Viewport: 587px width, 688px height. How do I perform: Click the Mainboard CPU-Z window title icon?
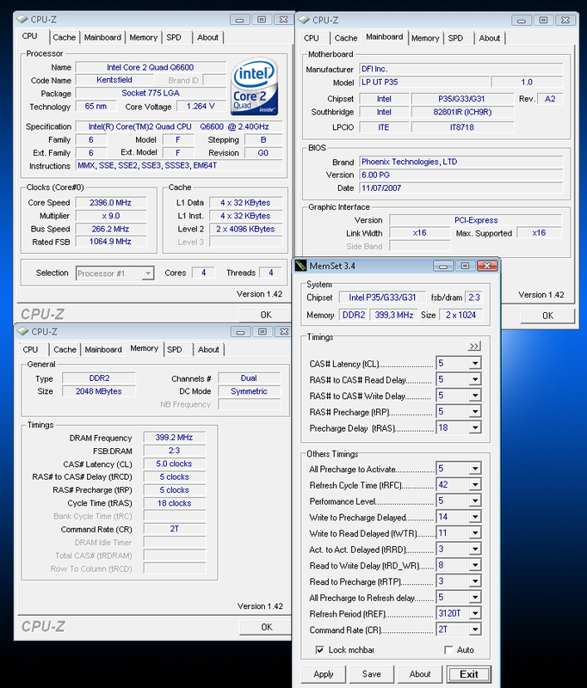[x=304, y=20]
